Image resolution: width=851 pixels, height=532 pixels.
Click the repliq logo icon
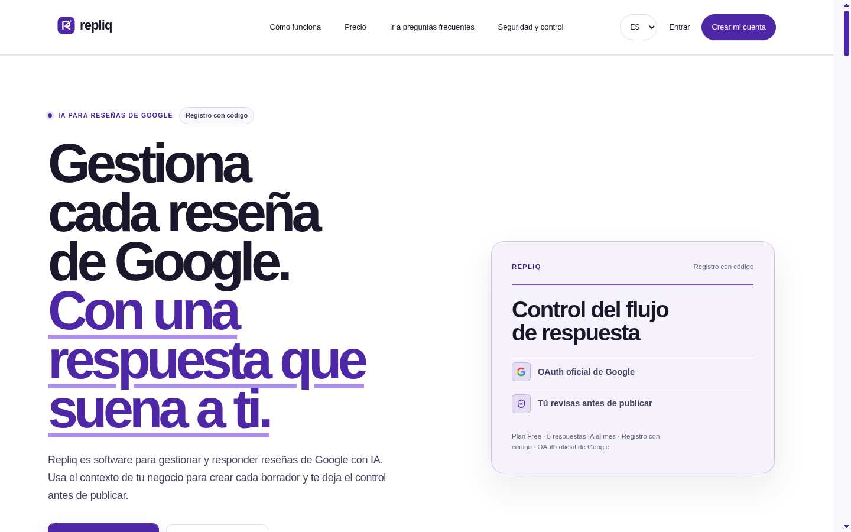(x=66, y=25)
